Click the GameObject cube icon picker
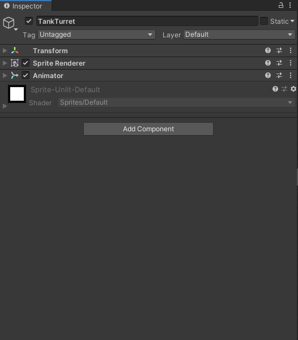 [x=10, y=23]
